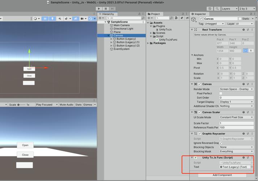This screenshot has height=181, width=258.
Task: Toggle Scene view effects icon
Action: [x=66, y=18]
